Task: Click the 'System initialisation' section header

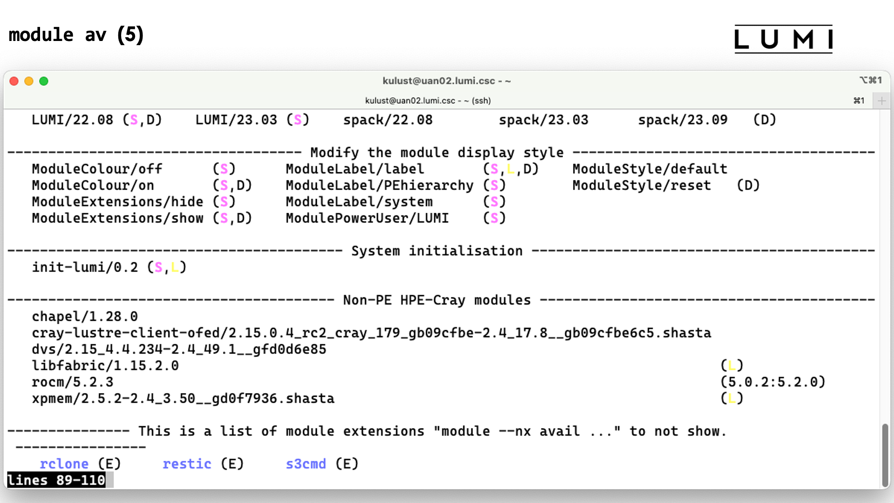Action: click(x=437, y=251)
